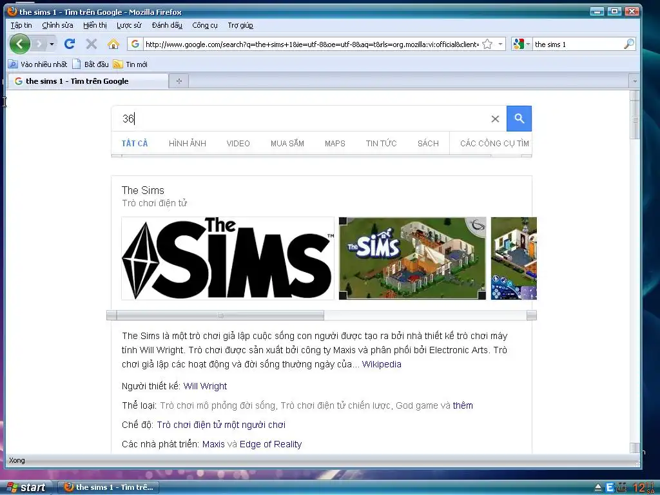Image resolution: width=660 pixels, height=495 pixels.
Task: Switch to HÌNH ẢNH results tab
Action: click(x=188, y=143)
